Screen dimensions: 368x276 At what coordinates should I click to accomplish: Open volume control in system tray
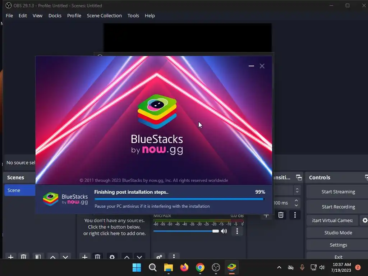322,267
